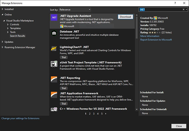This screenshot has height=131, width=189.
Task: Select the Database .NET result title
Action: 69,32
